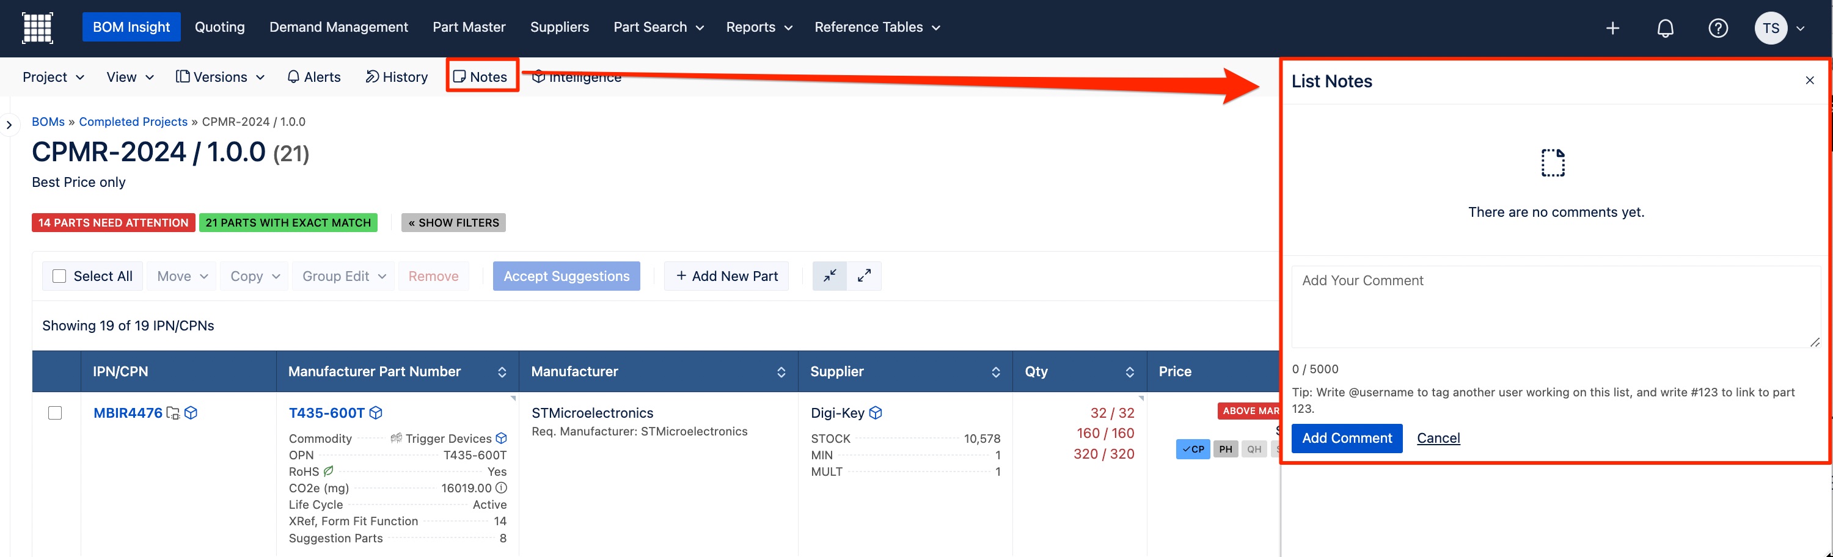1833x557 pixels.
Task: Expand the left sidebar chevron
Action: click(x=9, y=125)
